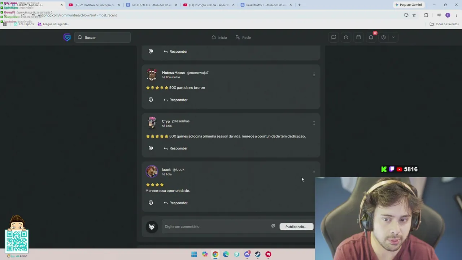
Task: Open the calendar icon in the header
Action: point(358,37)
